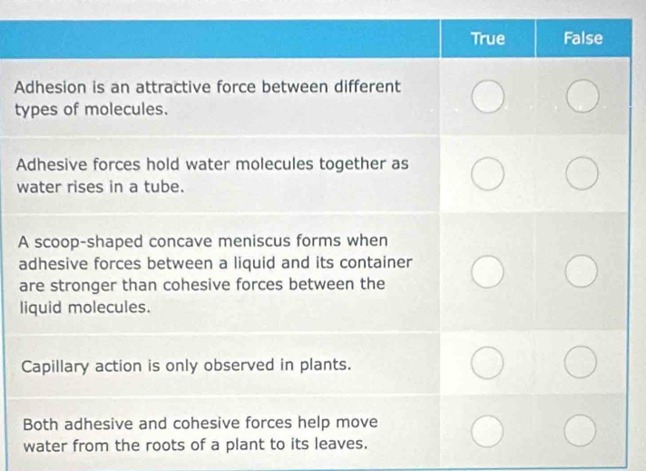Click the 'Capillary action is only observed' statement
The image size is (646, 471).
pyautogui.click(x=186, y=366)
